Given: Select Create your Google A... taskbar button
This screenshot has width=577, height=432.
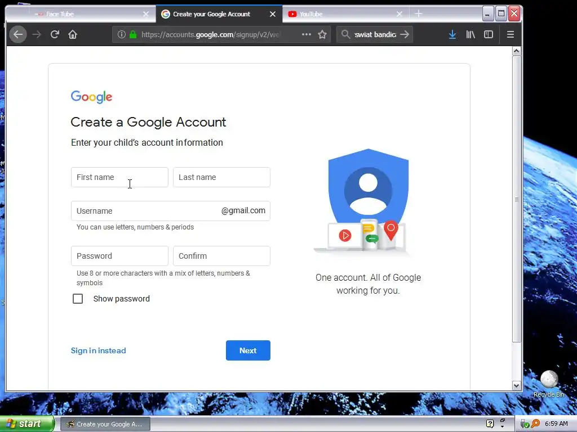Looking at the screenshot, I should tap(105, 424).
